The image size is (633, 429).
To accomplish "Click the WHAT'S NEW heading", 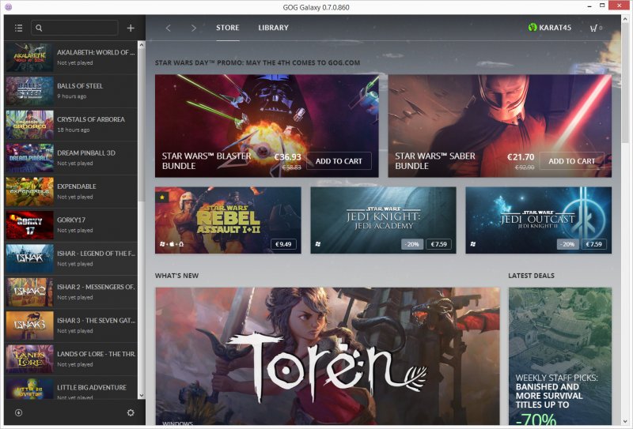I will (x=176, y=276).
